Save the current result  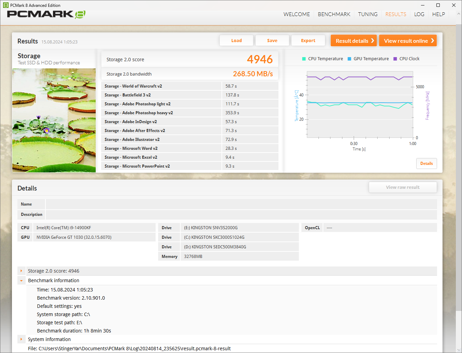pyautogui.click(x=272, y=40)
